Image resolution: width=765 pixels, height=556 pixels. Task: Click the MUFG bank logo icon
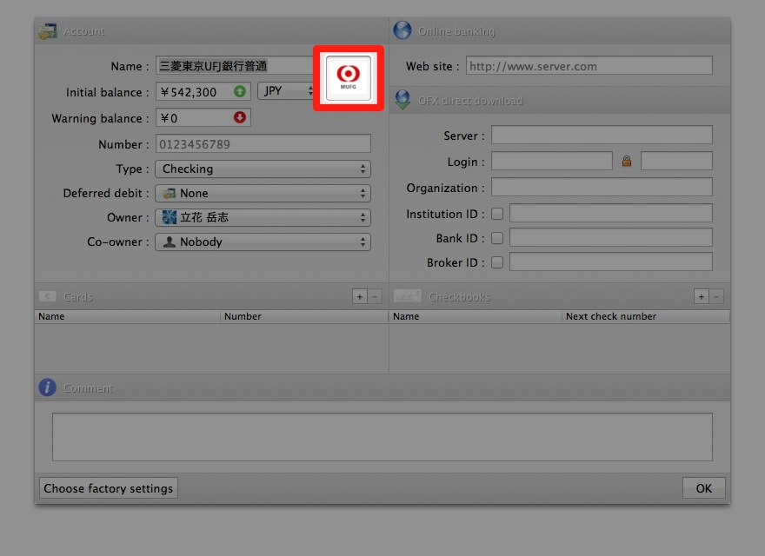349,78
